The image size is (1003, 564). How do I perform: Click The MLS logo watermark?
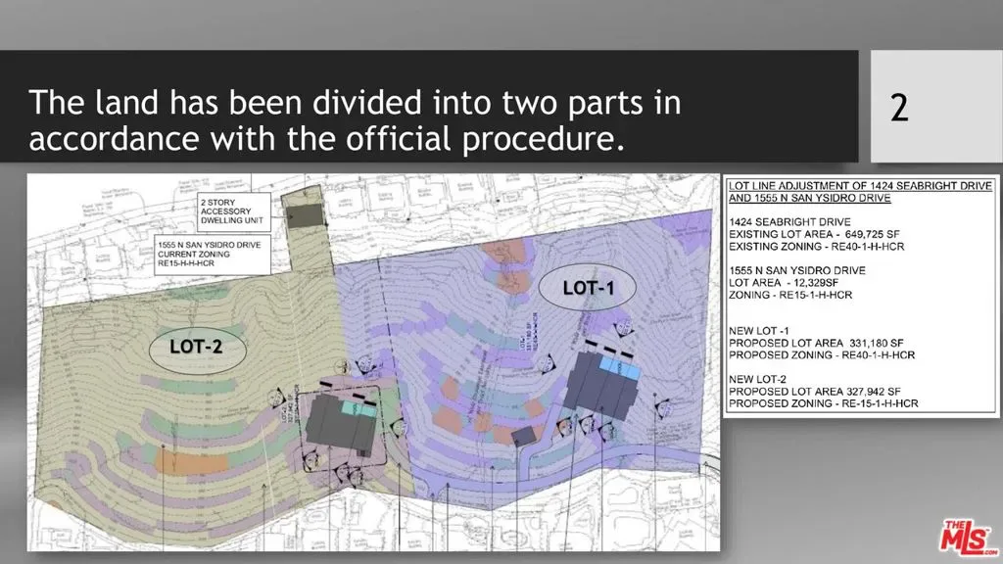(964, 539)
